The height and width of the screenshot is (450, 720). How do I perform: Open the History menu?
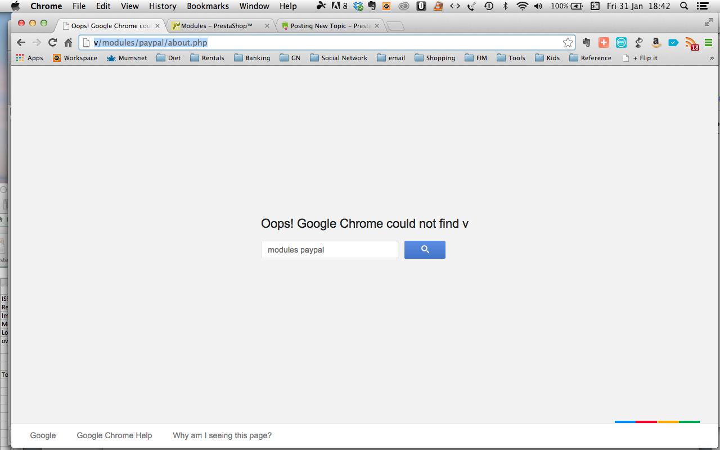pyautogui.click(x=163, y=6)
